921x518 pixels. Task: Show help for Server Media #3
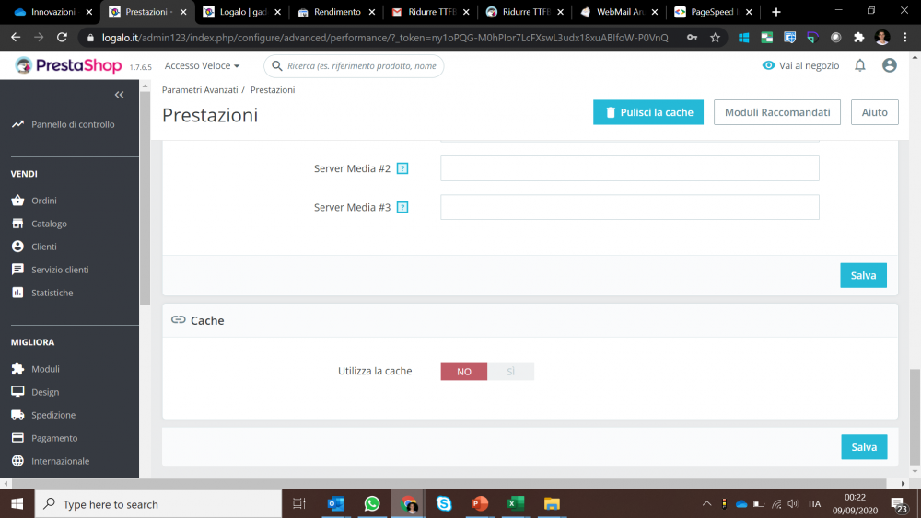click(402, 207)
